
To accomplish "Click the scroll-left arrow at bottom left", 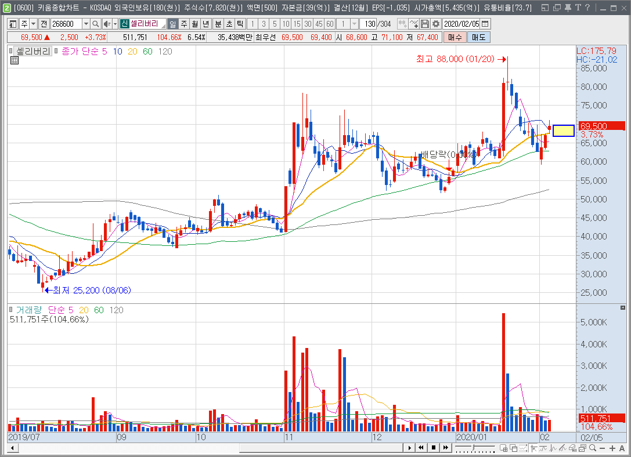I will [x=12, y=448].
